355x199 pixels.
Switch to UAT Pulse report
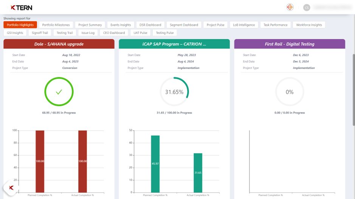(140, 33)
